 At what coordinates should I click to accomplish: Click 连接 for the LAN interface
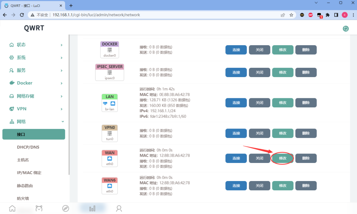236,103
